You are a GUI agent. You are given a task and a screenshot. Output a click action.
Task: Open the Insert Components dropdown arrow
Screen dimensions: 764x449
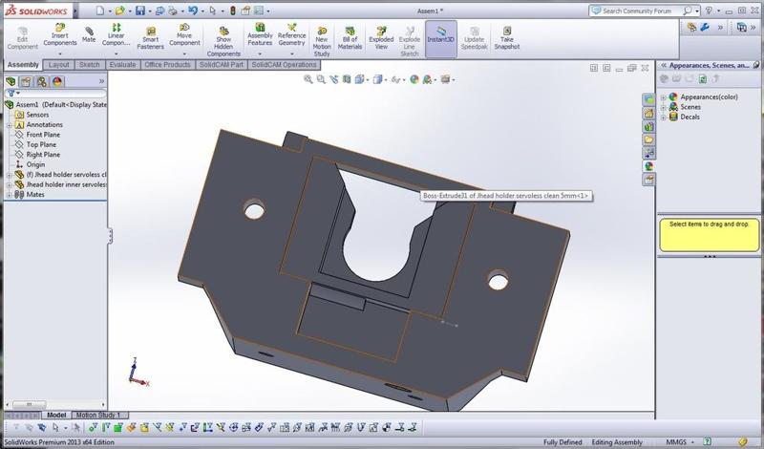60,54
